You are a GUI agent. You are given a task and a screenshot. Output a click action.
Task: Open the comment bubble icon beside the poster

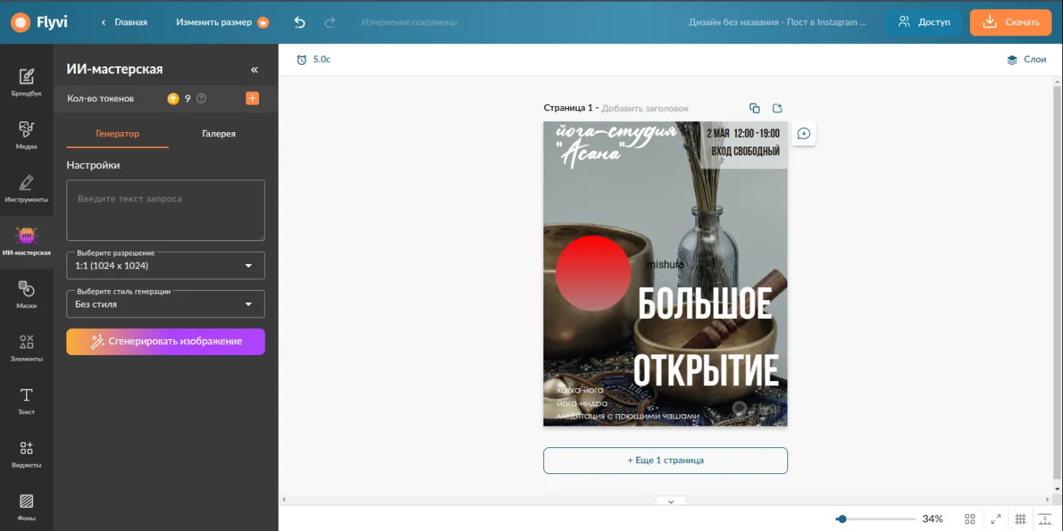pos(803,133)
